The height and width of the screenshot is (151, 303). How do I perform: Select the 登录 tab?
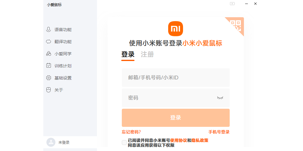(x=128, y=55)
